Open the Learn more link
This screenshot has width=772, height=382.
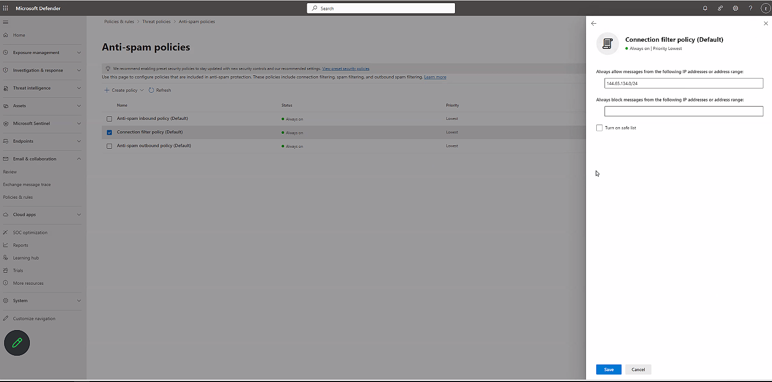click(x=435, y=77)
